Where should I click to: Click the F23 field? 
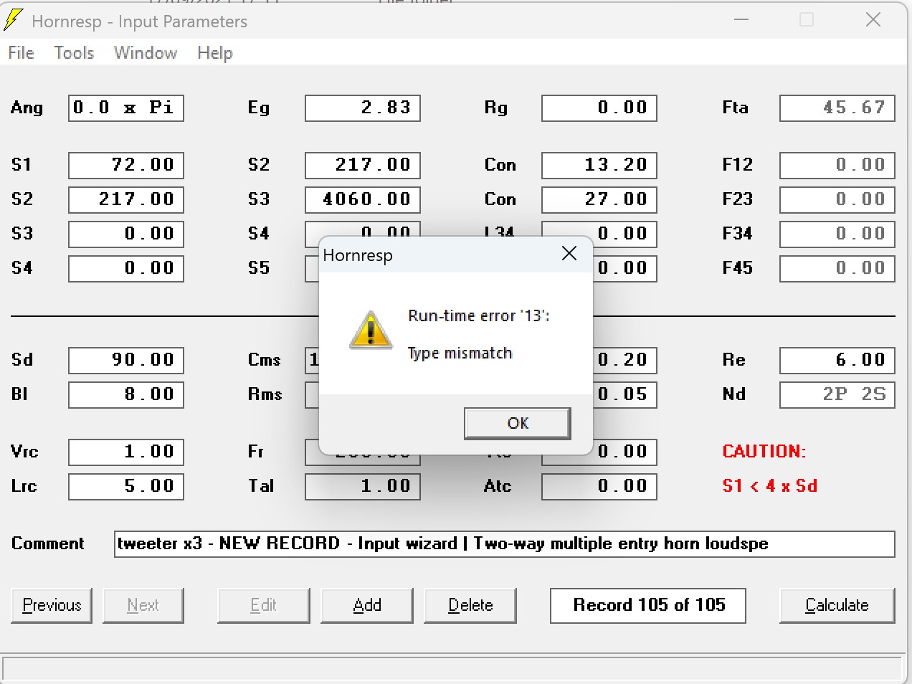click(x=837, y=199)
